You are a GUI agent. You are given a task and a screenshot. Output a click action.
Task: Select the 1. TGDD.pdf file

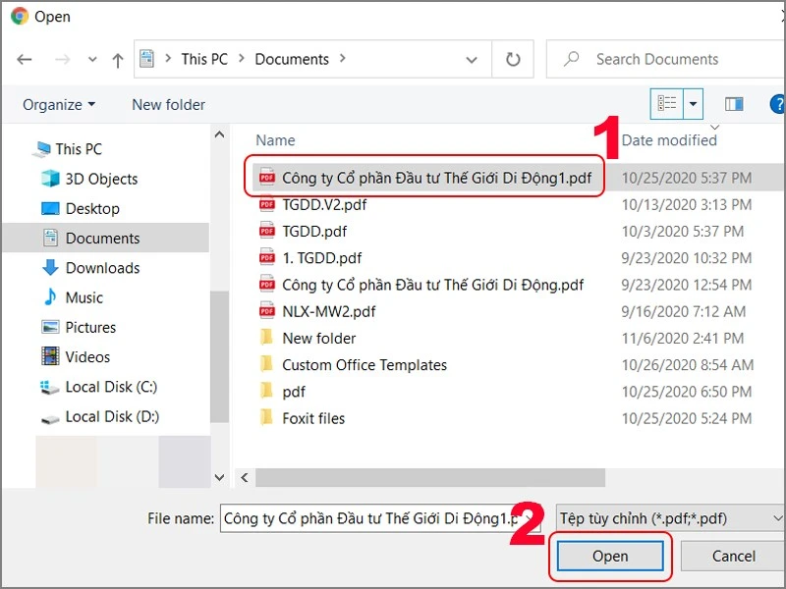pyautogui.click(x=321, y=258)
